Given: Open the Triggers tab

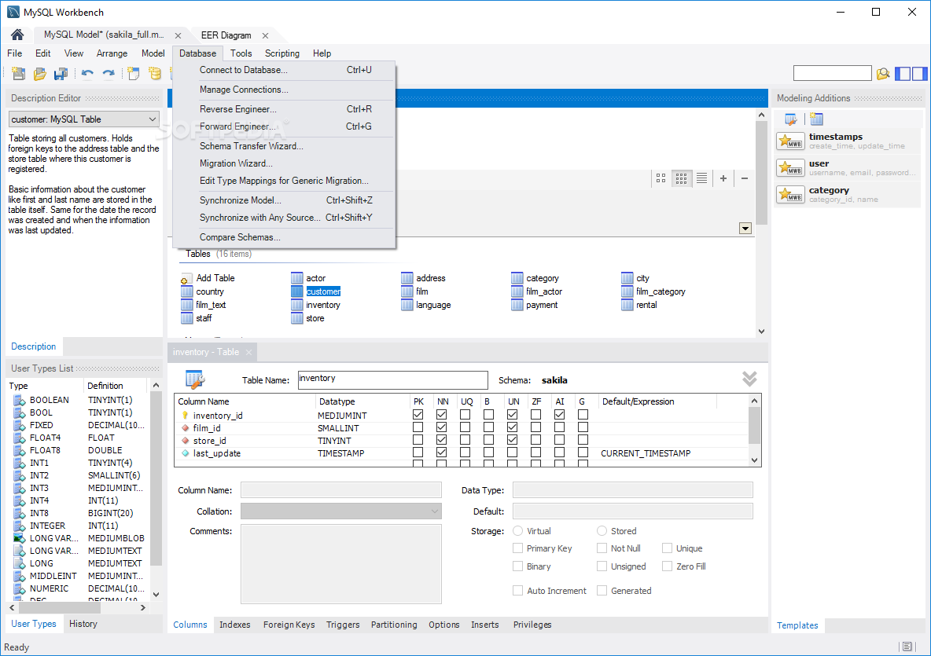Looking at the screenshot, I should (x=343, y=625).
